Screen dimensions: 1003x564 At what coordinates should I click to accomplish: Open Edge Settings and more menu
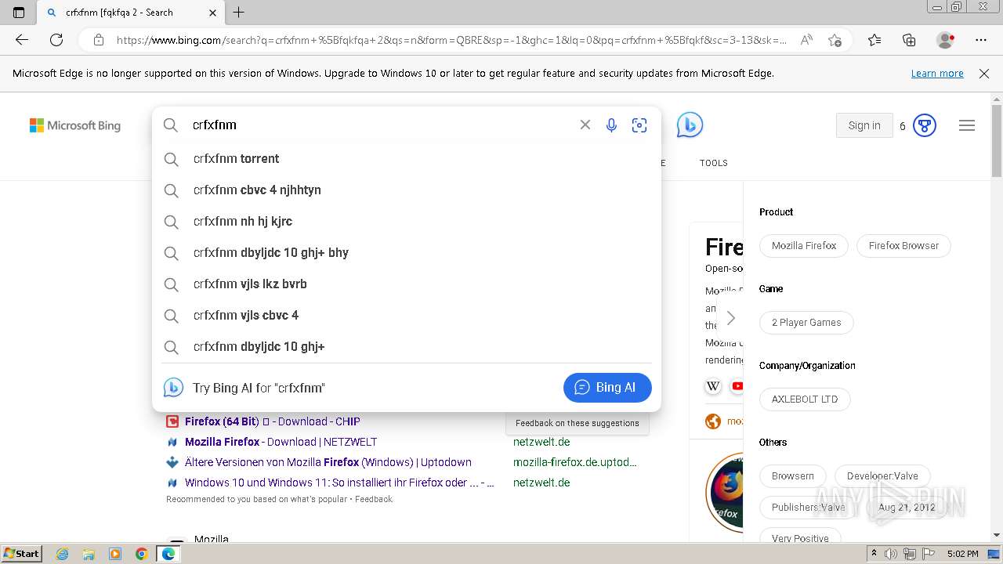(x=981, y=40)
